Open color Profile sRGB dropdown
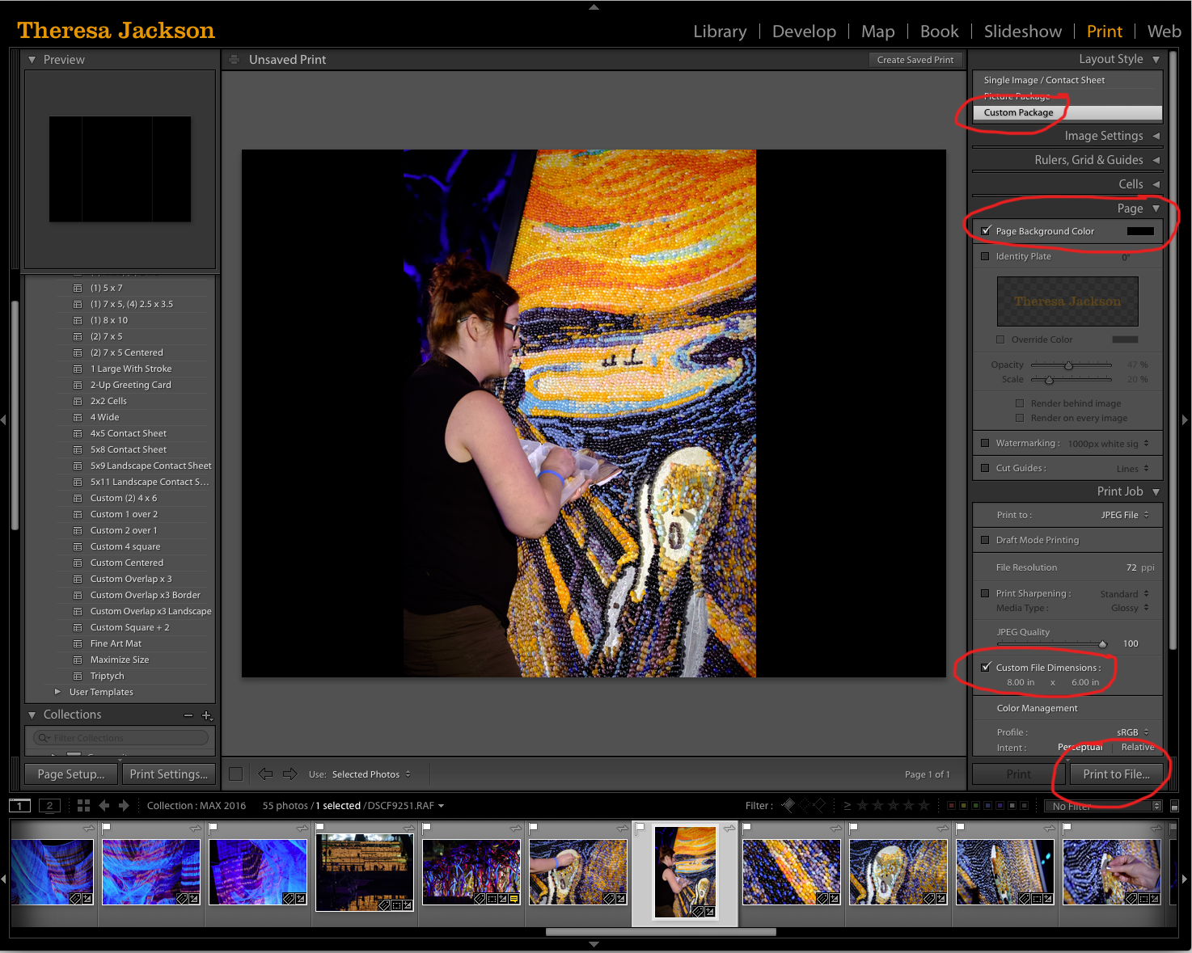Viewport: 1192px width, 953px height. (1133, 732)
